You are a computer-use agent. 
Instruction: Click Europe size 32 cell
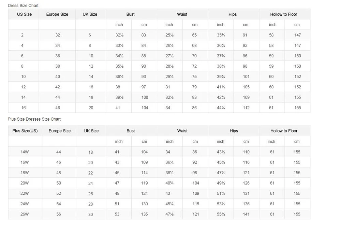(58, 35)
